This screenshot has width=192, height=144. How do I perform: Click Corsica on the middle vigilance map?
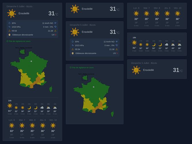tap(112, 114)
